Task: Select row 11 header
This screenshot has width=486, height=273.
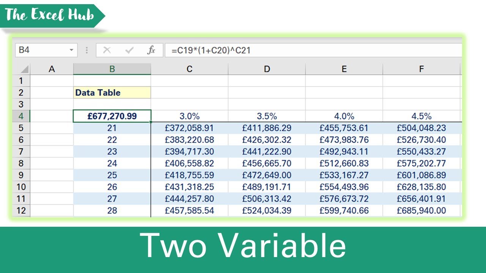Action: (x=21, y=199)
